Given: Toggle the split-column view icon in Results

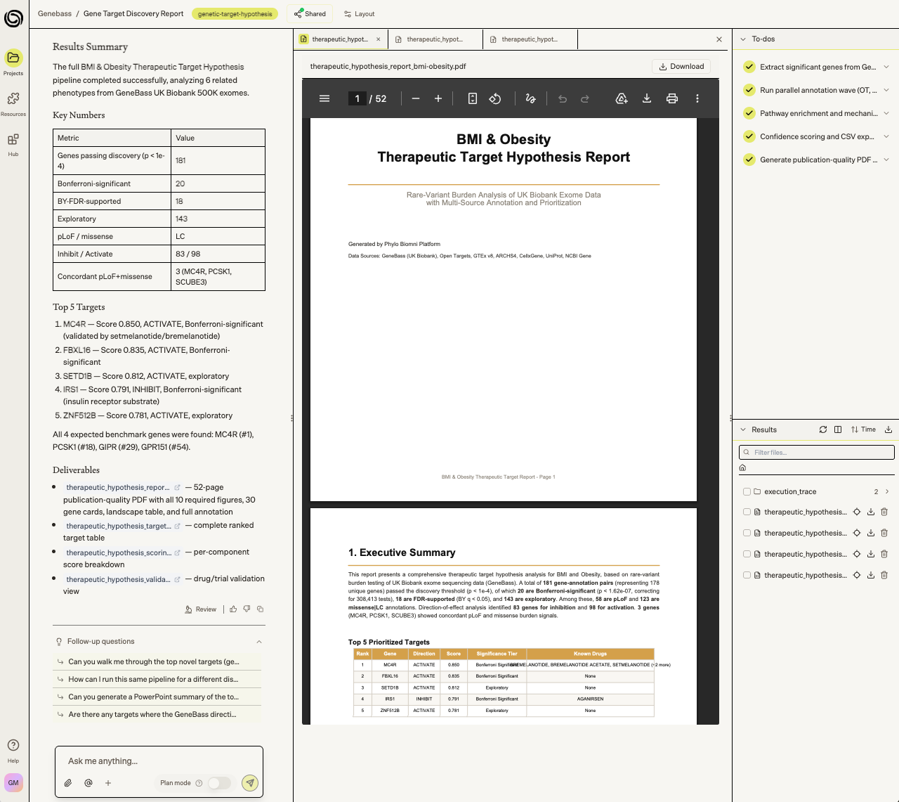Looking at the screenshot, I should [838, 429].
